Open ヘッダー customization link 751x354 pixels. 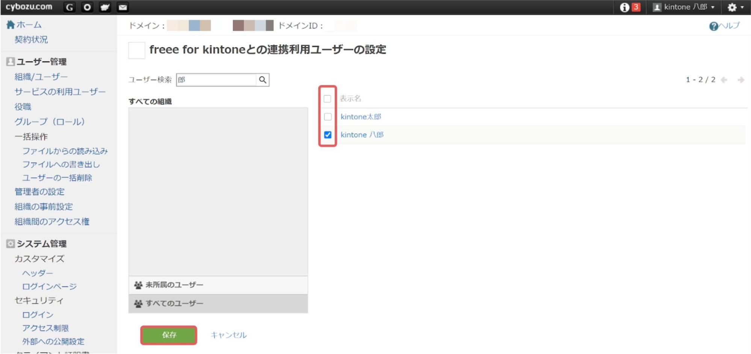[x=38, y=273]
